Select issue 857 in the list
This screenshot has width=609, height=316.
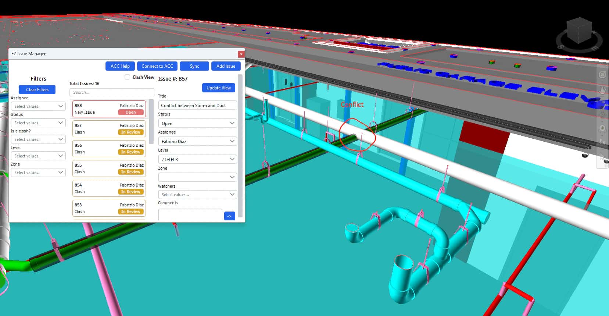point(109,129)
